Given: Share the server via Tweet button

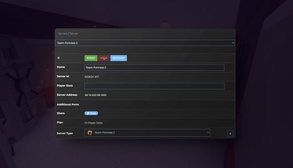Looking at the screenshot, I should (x=91, y=113).
